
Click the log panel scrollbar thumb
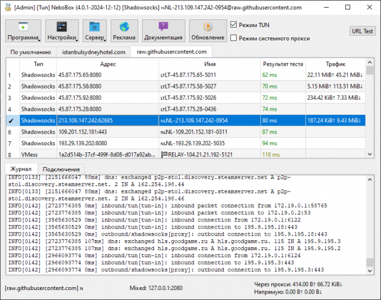[370, 262]
